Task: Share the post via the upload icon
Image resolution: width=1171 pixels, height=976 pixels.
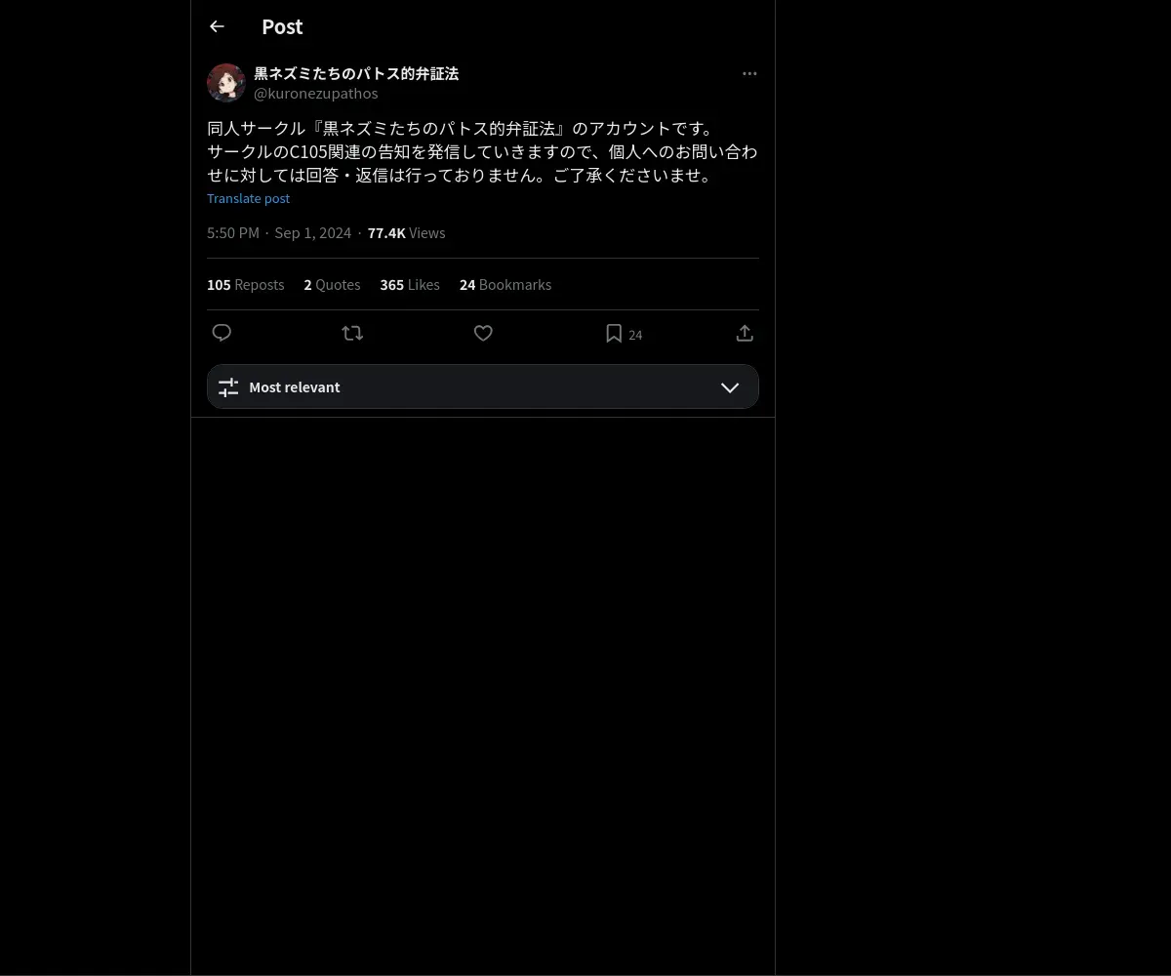Action: click(x=745, y=333)
